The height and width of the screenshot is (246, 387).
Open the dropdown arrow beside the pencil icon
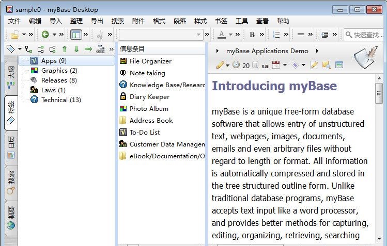[x=227, y=65]
